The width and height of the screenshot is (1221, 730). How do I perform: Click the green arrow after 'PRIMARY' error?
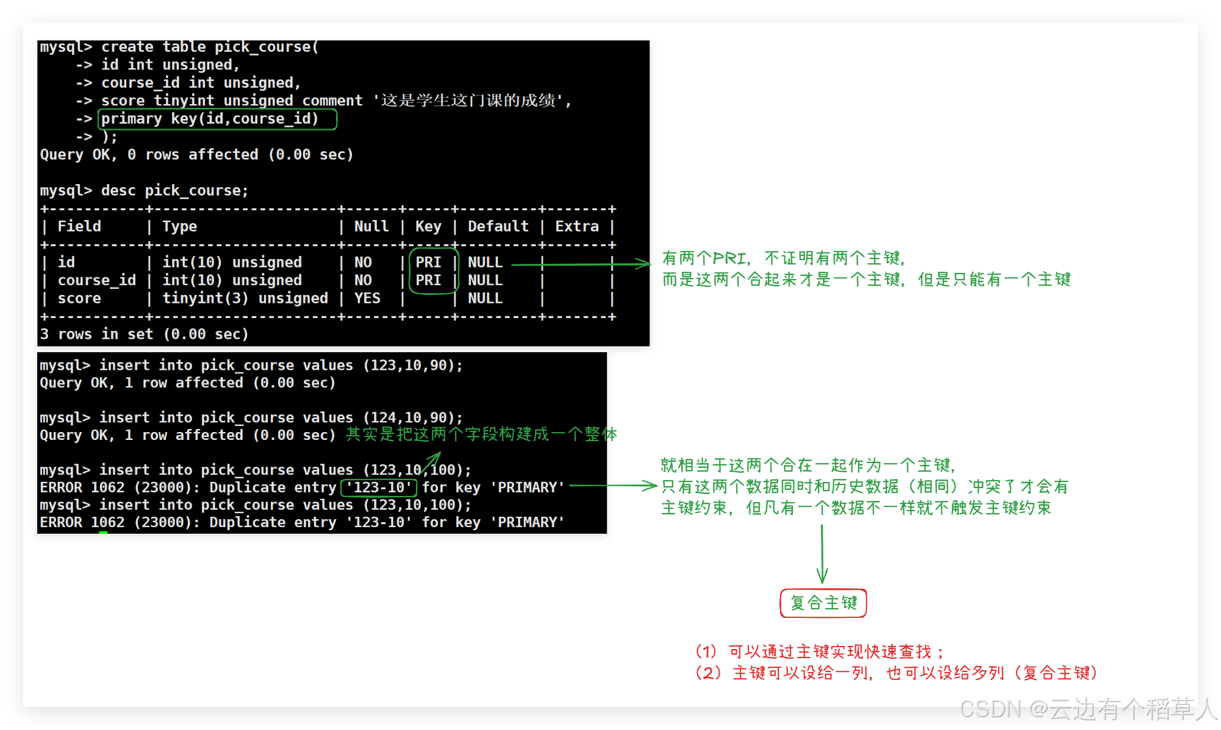click(x=613, y=486)
